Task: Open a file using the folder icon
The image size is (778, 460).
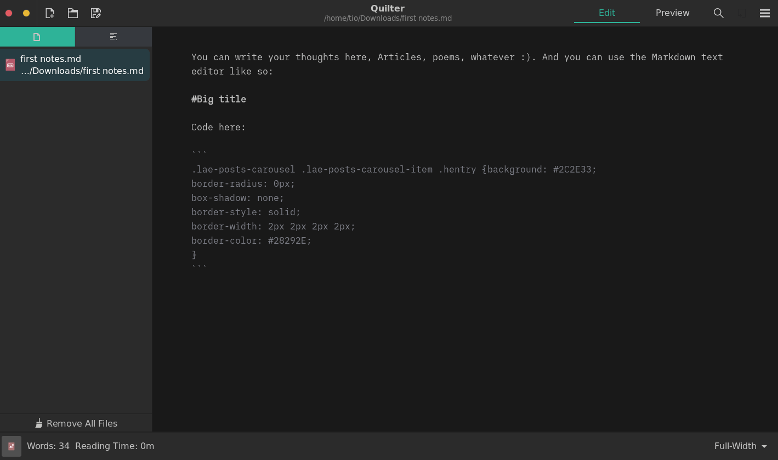Action: pyautogui.click(x=73, y=13)
